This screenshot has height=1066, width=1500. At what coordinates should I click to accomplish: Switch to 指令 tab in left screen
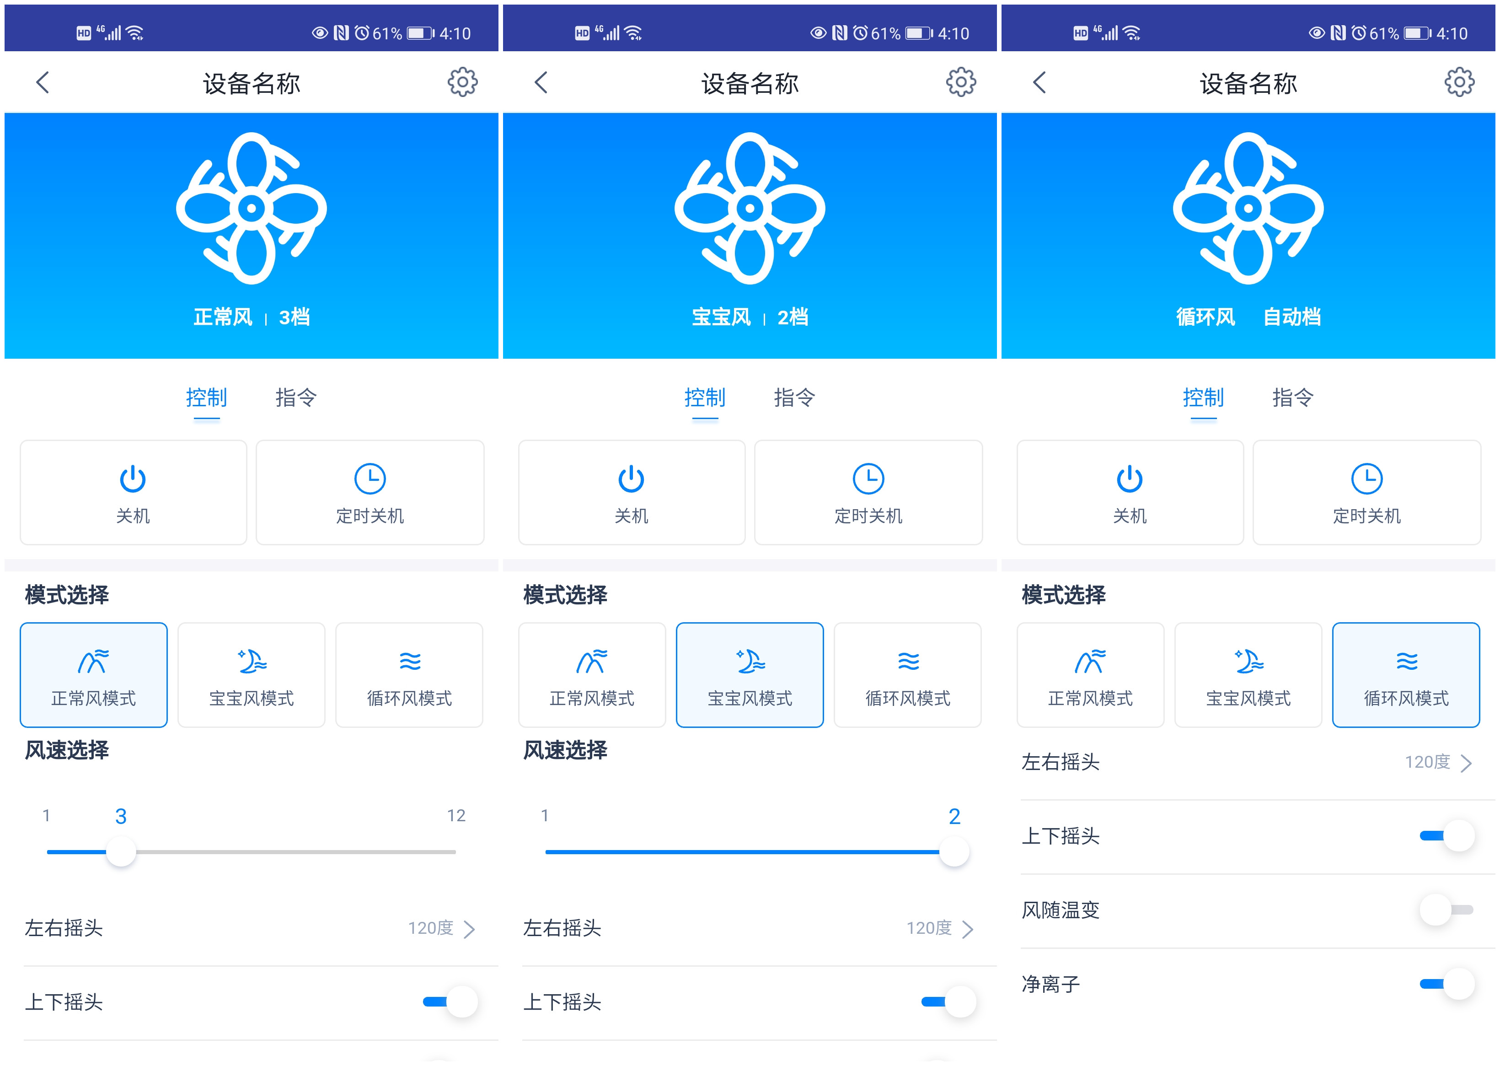(x=296, y=398)
